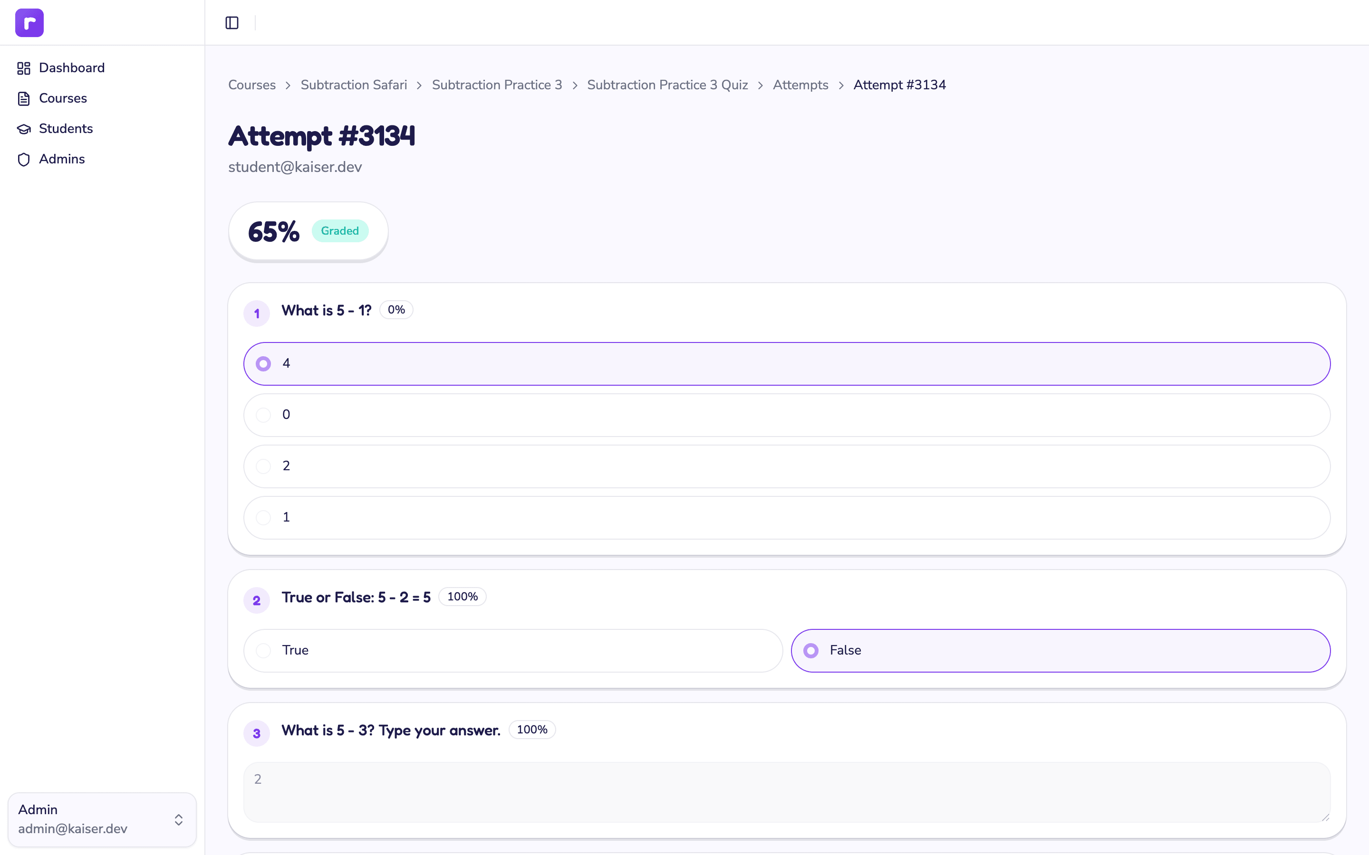Image resolution: width=1369 pixels, height=855 pixels.
Task: Click the chevron before Attempt #3134 breadcrumb
Action: (x=841, y=85)
